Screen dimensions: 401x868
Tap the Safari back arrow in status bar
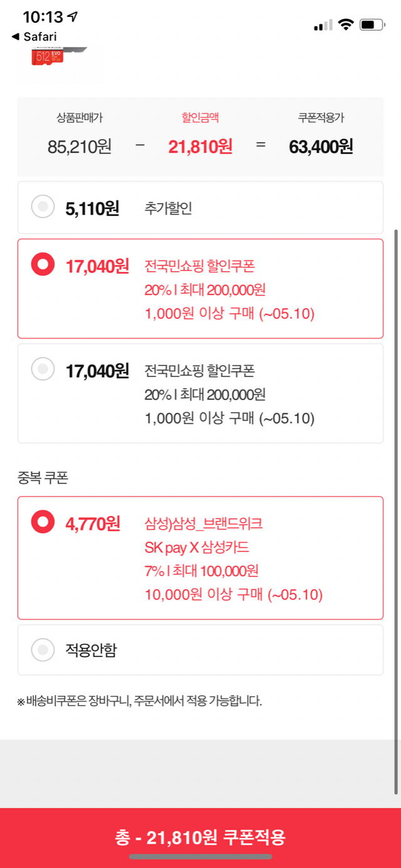click(x=16, y=37)
